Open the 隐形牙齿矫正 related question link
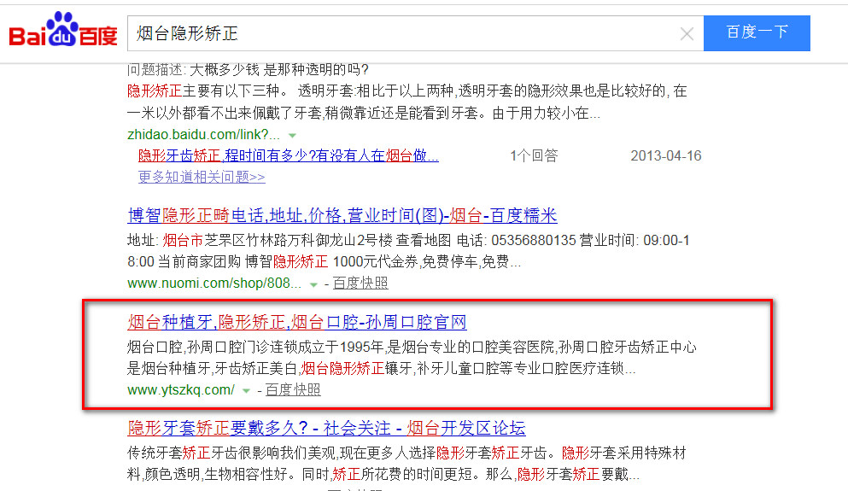 point(289,155)
